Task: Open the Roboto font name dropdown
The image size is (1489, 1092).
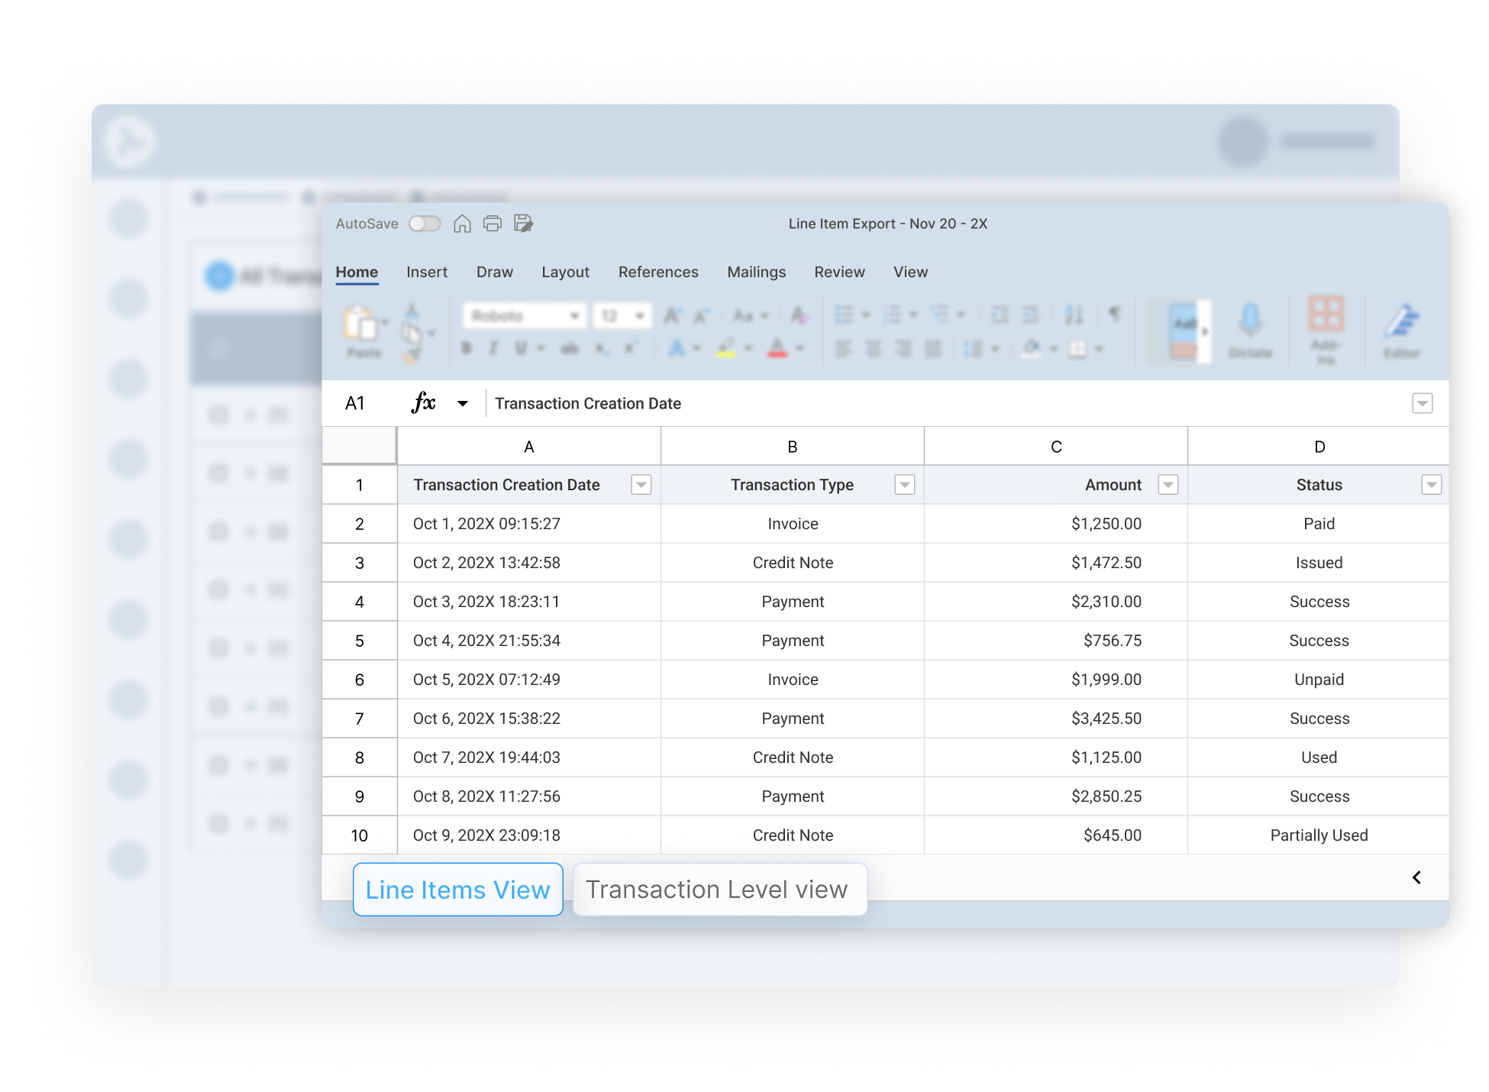Action: pos(574,315)
